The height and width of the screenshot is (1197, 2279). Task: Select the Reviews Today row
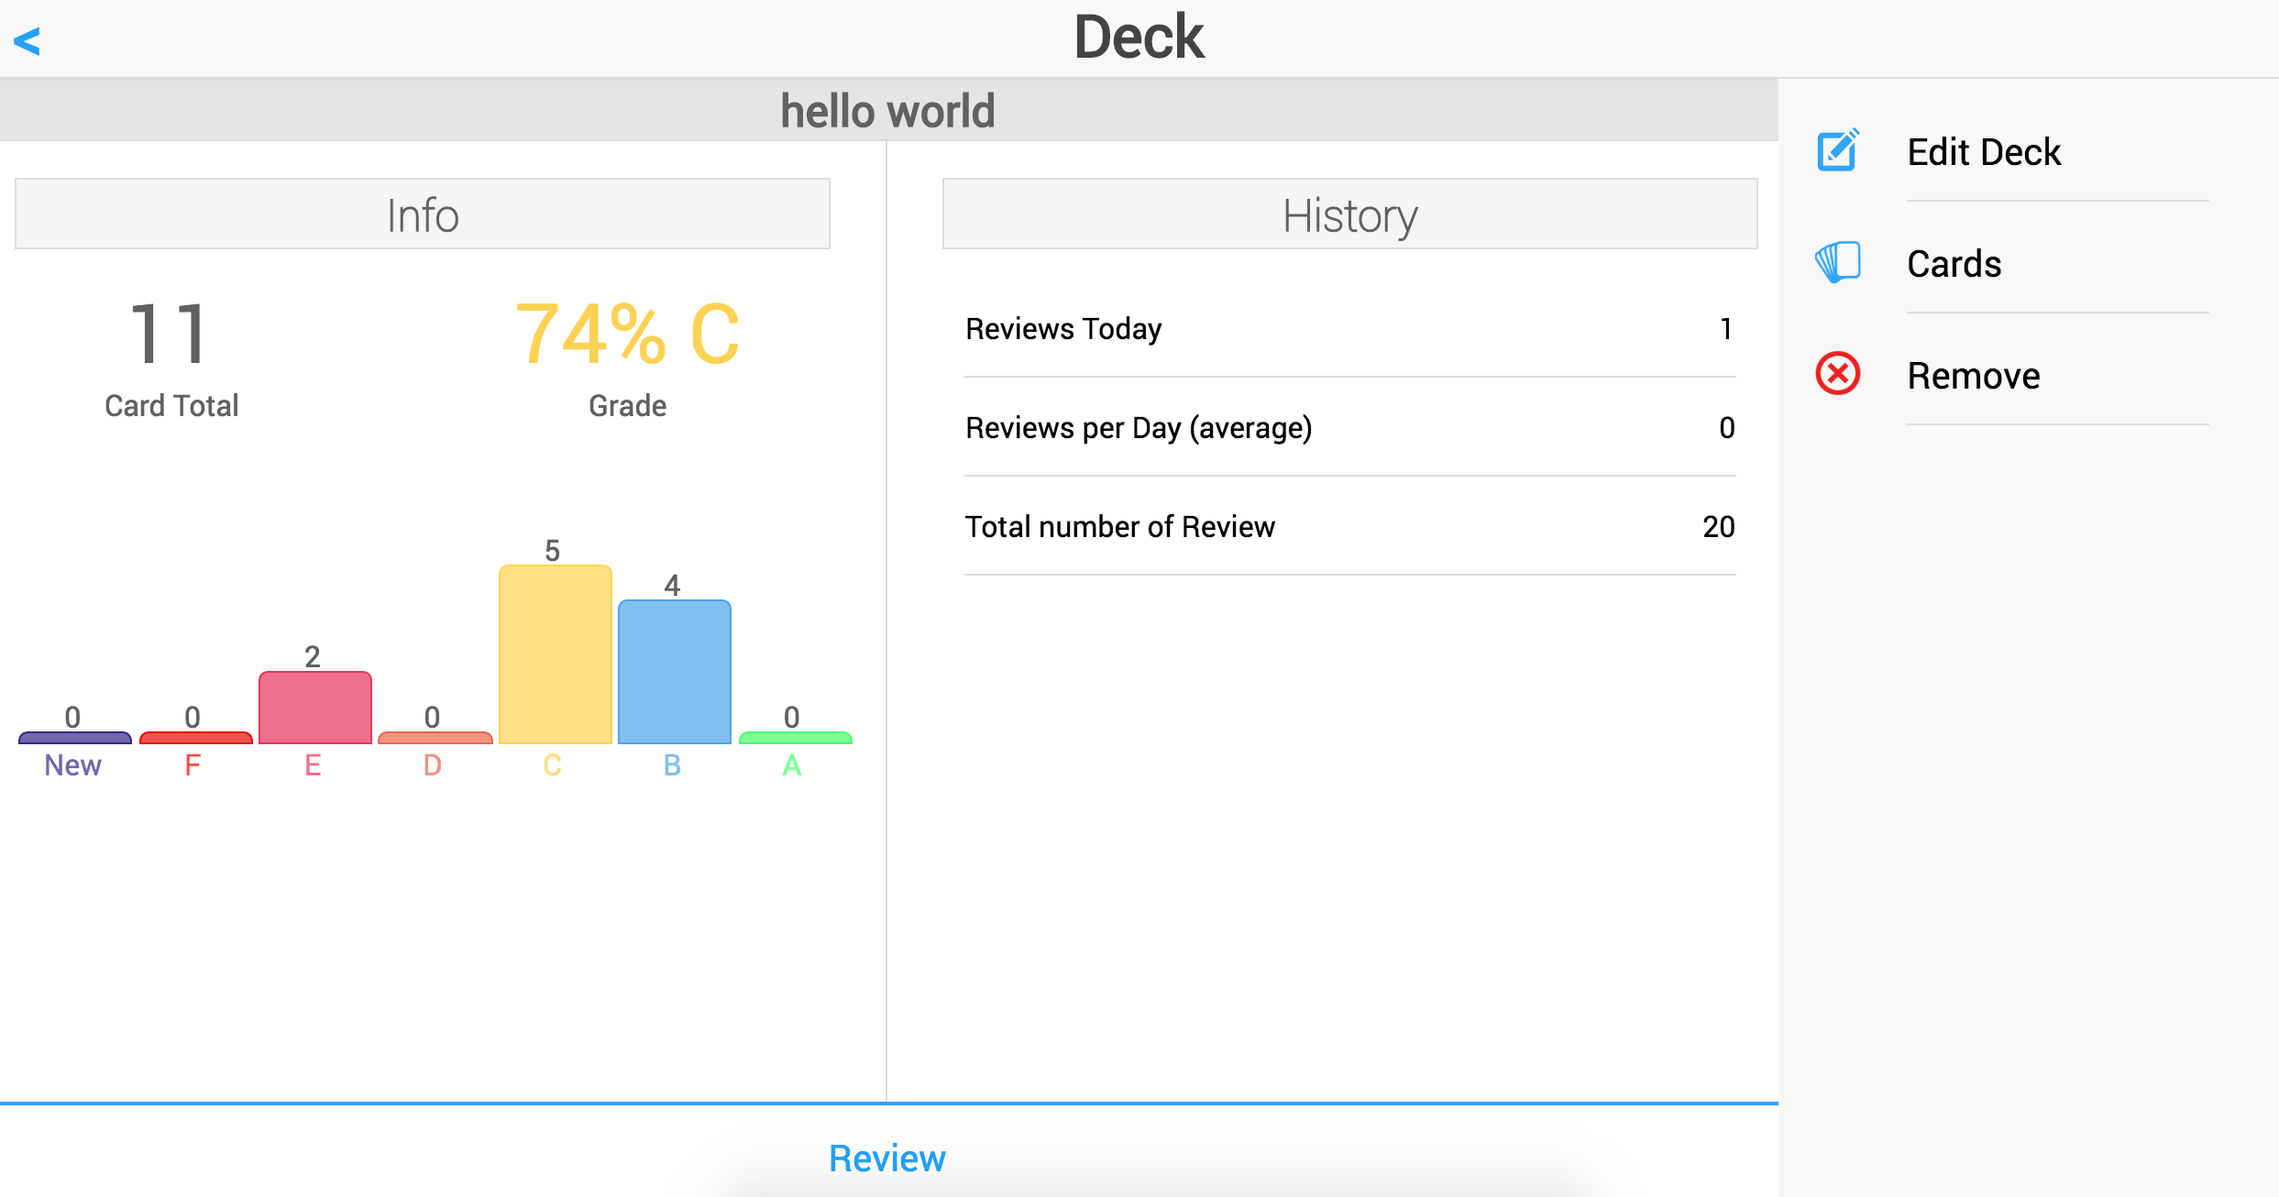[x=1349, y=328]
